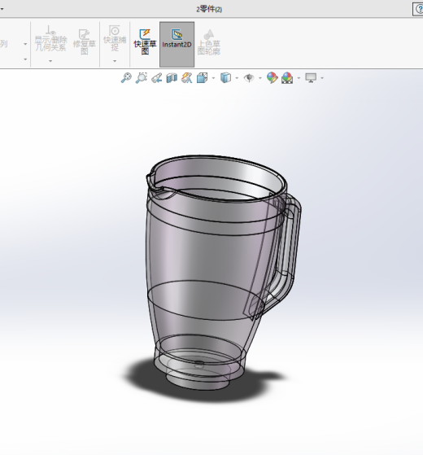Expand the 快速捕捉 quick snaps dropdown arrow
This screenshot has height=455, width=423.
point(115,61)
